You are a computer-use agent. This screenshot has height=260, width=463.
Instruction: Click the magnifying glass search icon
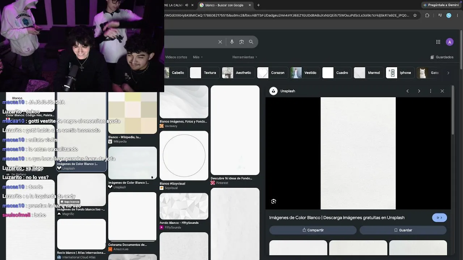coord(251,42)
